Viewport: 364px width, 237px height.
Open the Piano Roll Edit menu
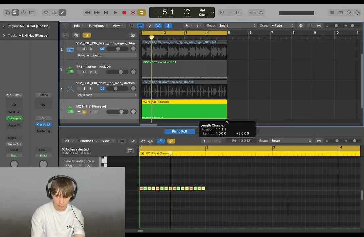(x=68, y=141)
